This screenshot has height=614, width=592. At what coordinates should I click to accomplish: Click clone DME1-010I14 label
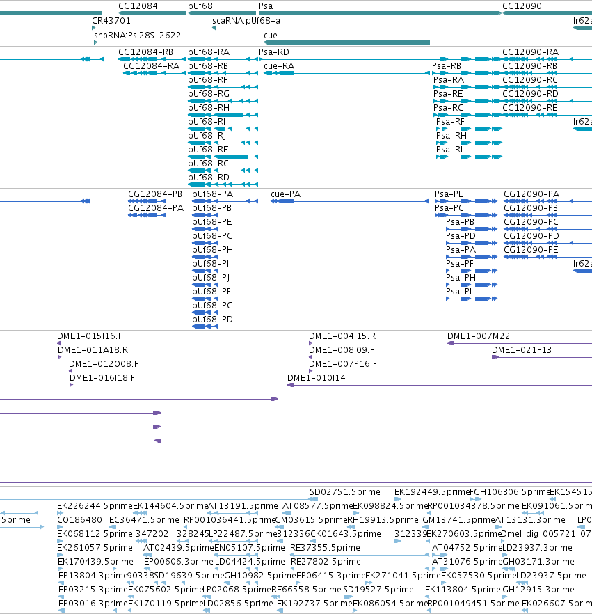click(x=316, y=378)
